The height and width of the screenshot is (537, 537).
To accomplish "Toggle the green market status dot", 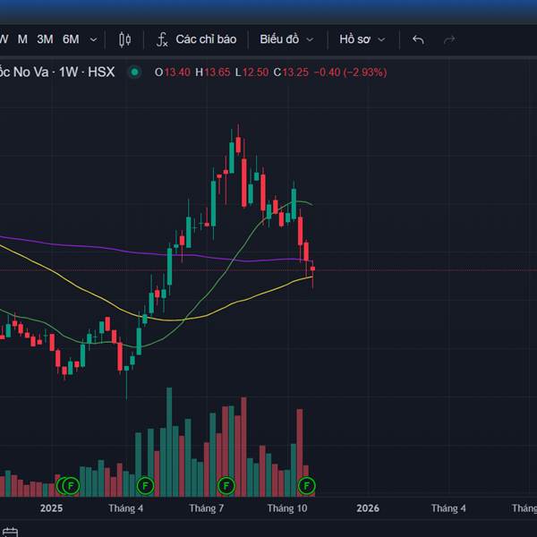I will (134, 72).
